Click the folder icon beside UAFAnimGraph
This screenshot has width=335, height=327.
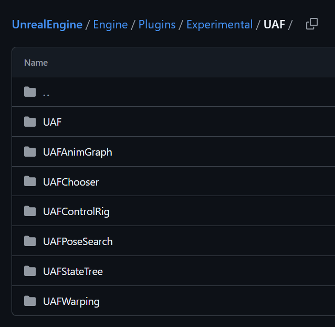coord(30,151)
